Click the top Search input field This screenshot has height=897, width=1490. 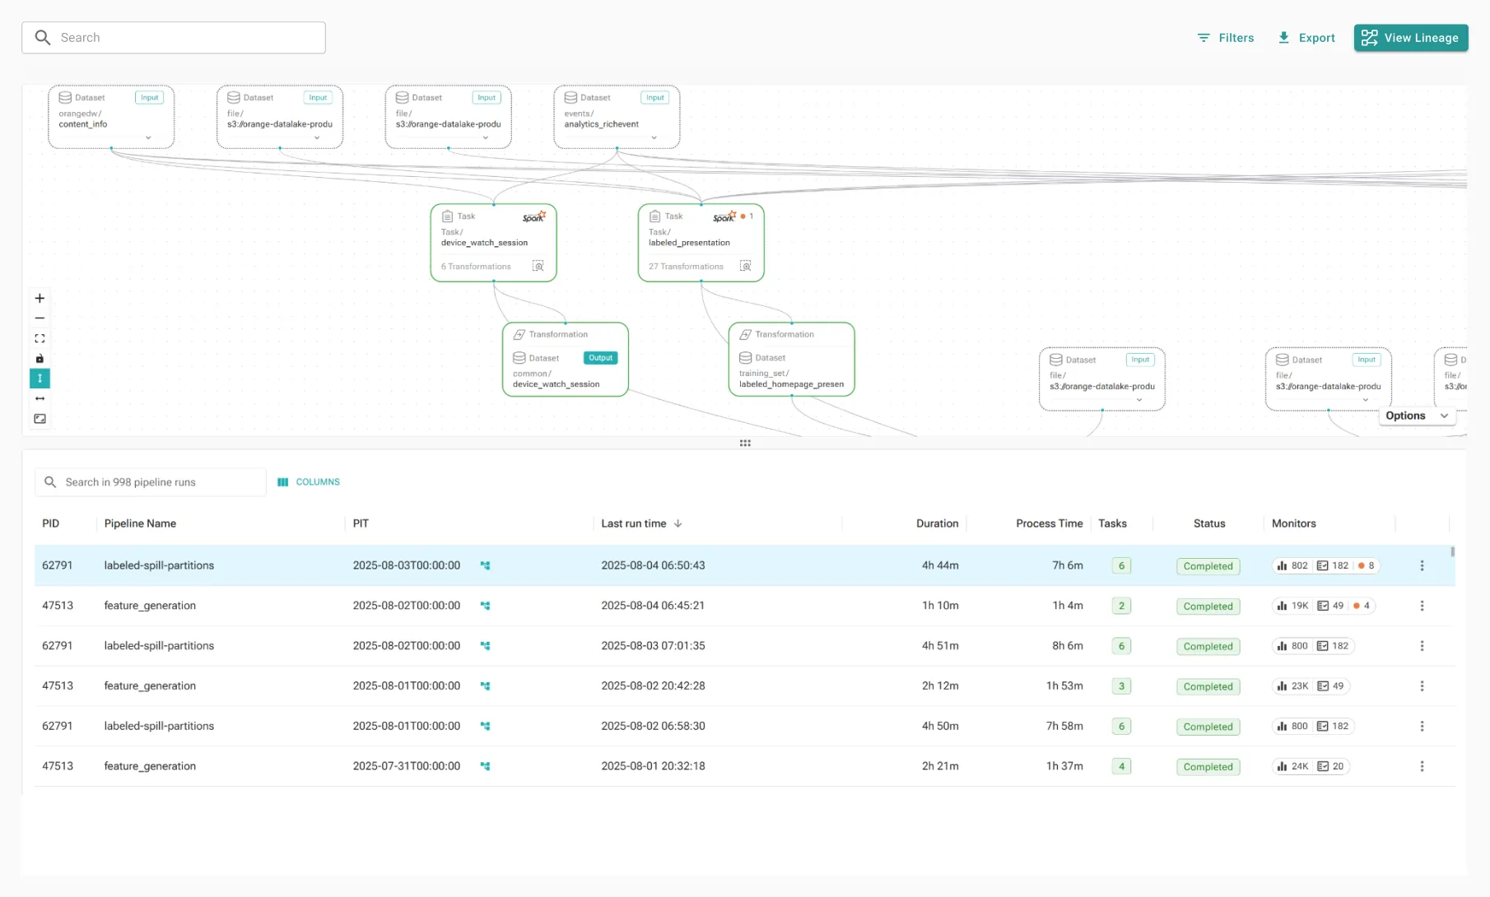[x=174, y=38]
